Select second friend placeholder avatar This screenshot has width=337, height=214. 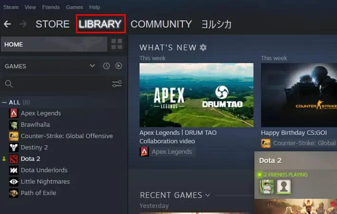[x=284, y=186]
